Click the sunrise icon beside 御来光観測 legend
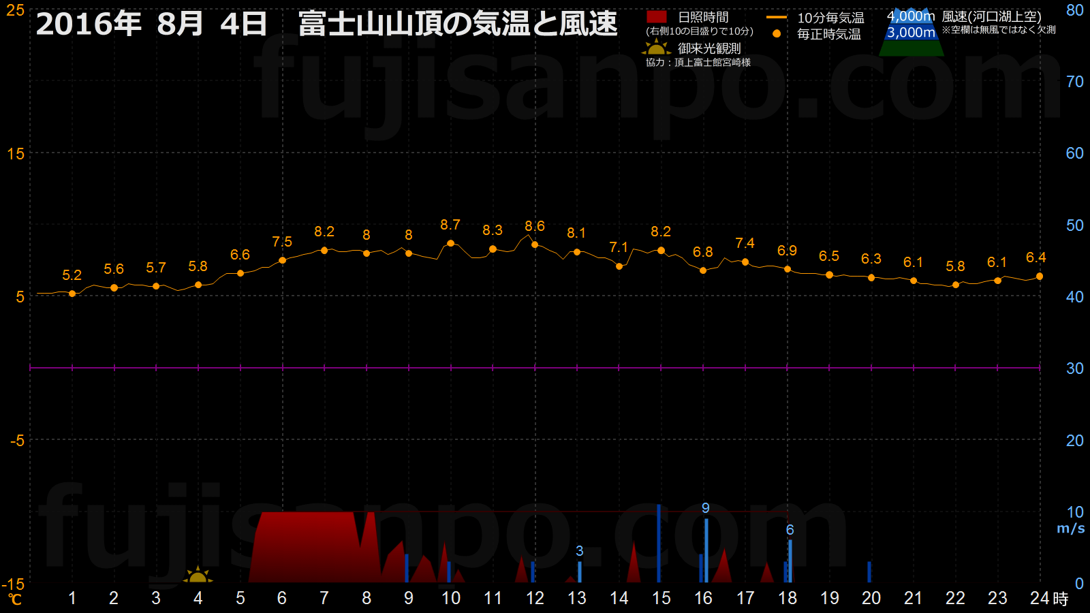The height and width of the screenshot is (613, 1090). (656, 48)
